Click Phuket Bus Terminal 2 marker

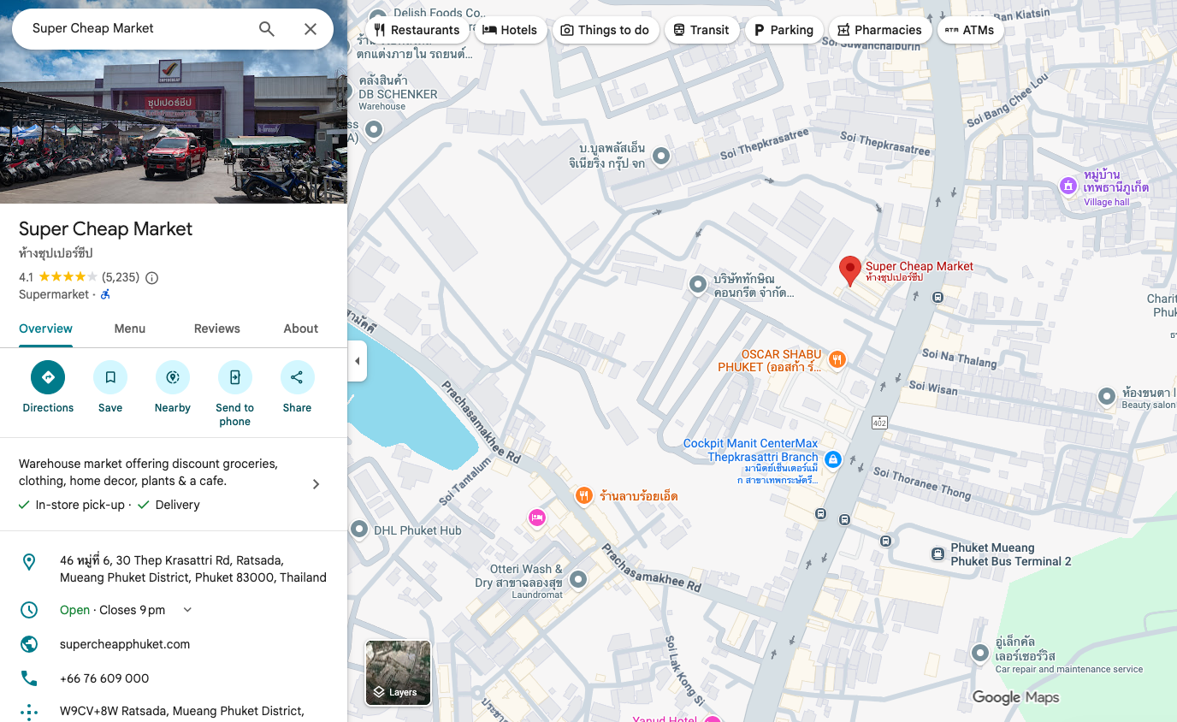point(937,554)
